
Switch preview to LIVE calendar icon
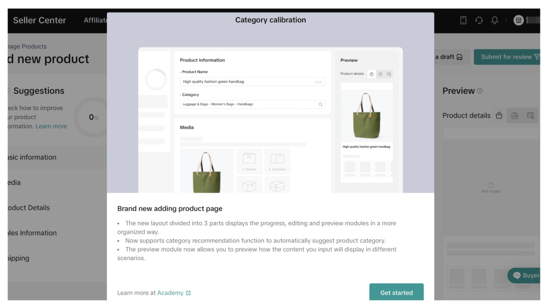tap(515, 115)
